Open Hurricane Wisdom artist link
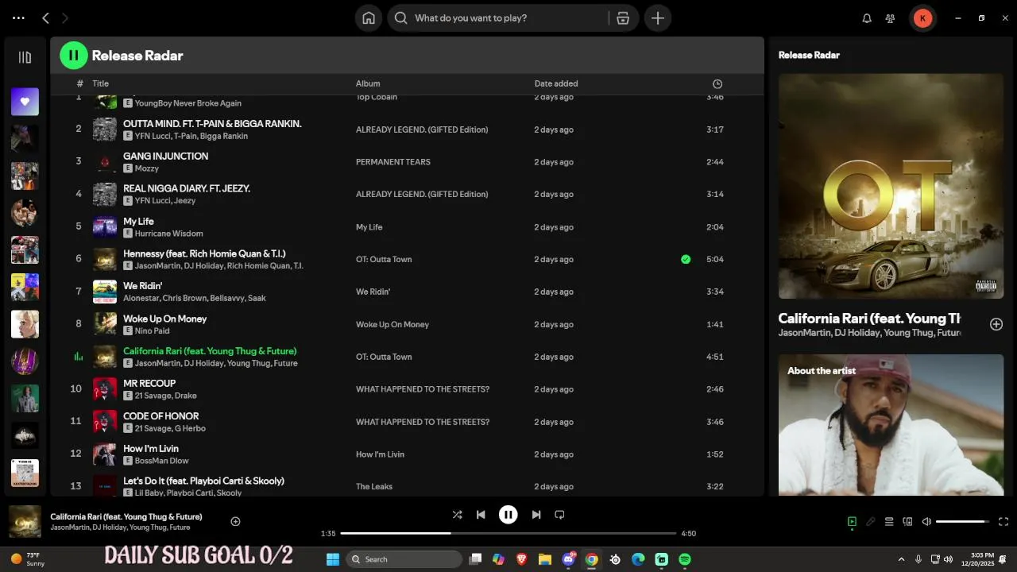 168,234
